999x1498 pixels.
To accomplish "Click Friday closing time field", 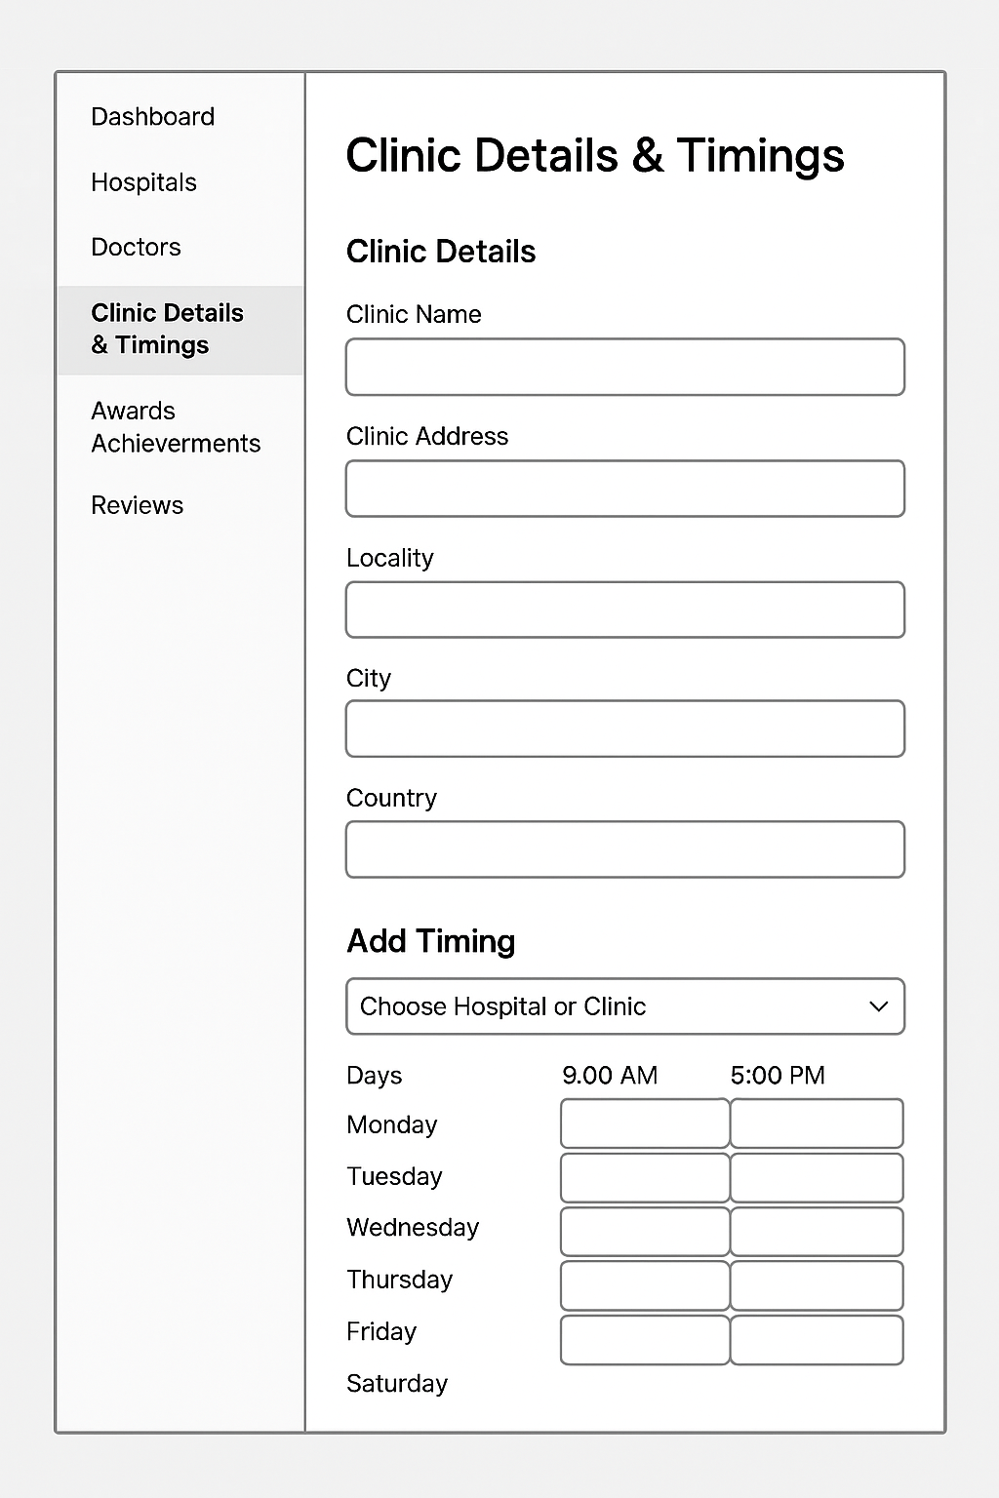I will click(x=817, y=1340).
